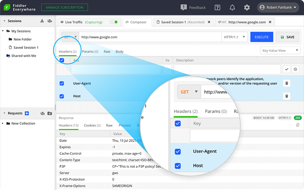
Task: Open the Cookies (2) response tab
Action: [x=92, y=125]
